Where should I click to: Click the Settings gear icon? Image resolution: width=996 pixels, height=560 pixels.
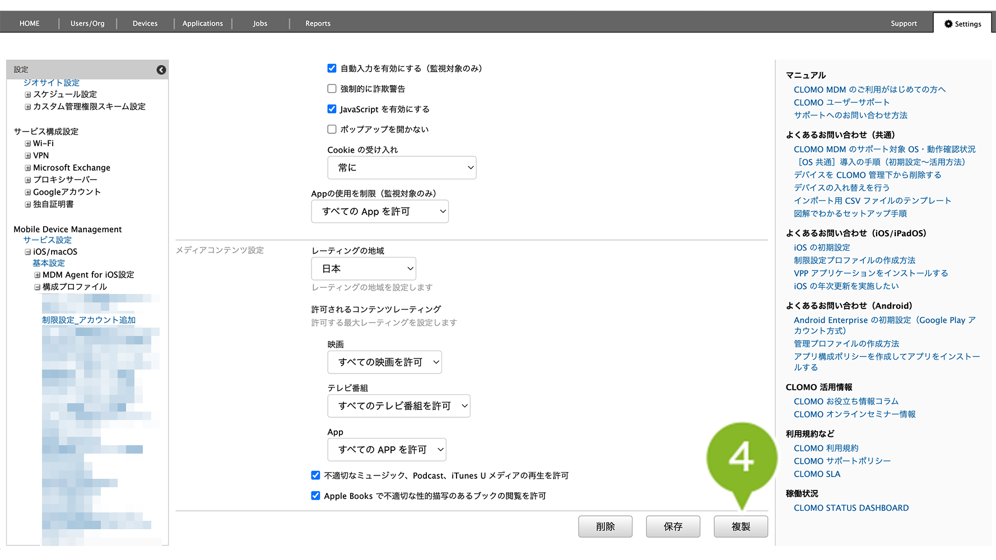pyautogui.click(x=948, y=24)
